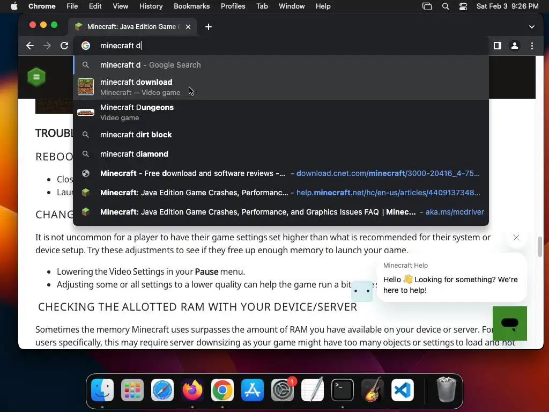Click the bold 'Pause' word in bullet list
The height and width of the screenshot is (412, 549).
point(206,271)
